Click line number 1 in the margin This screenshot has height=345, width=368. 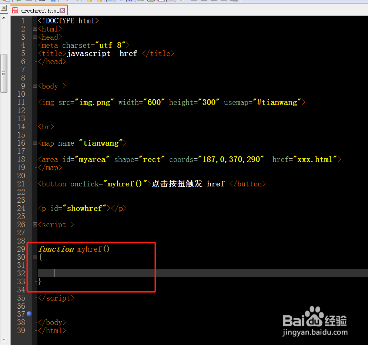(x=23, y=21)
